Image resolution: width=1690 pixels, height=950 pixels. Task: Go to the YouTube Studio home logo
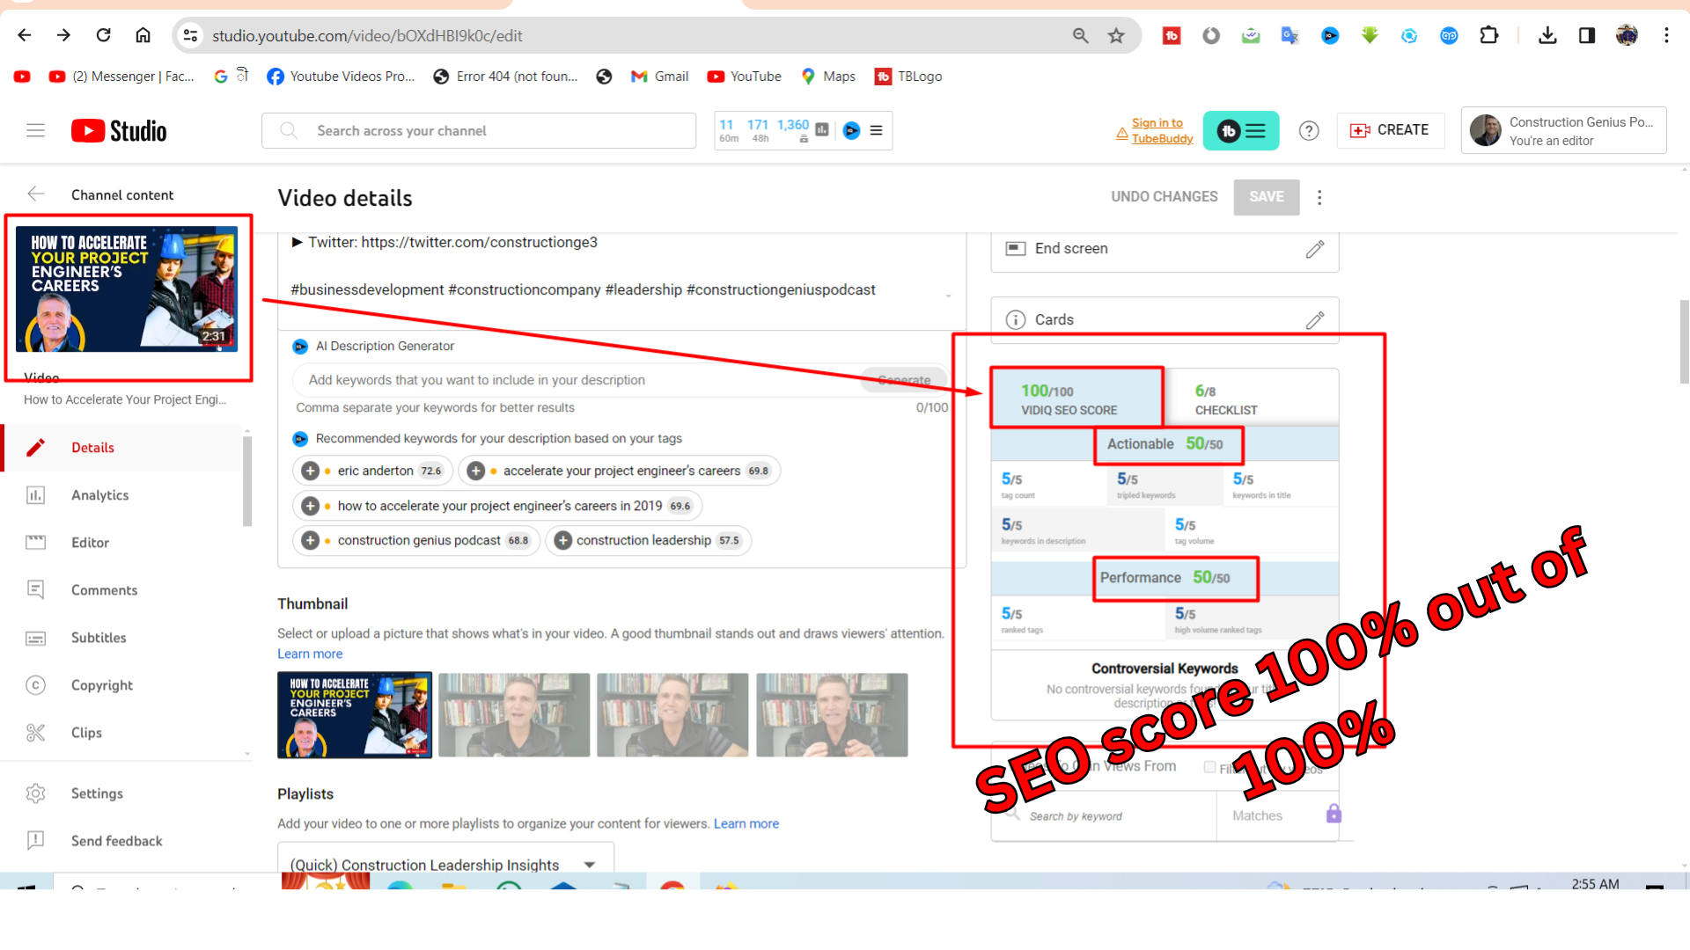(119, 130)
